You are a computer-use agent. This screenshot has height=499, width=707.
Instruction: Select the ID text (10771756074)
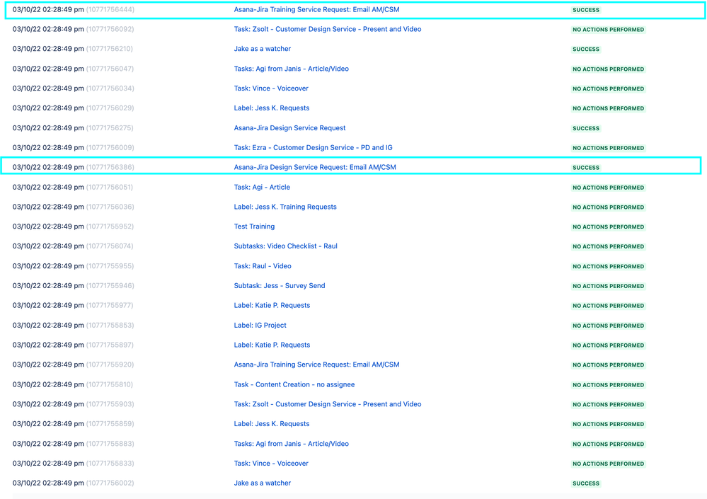tap(110, 246)
